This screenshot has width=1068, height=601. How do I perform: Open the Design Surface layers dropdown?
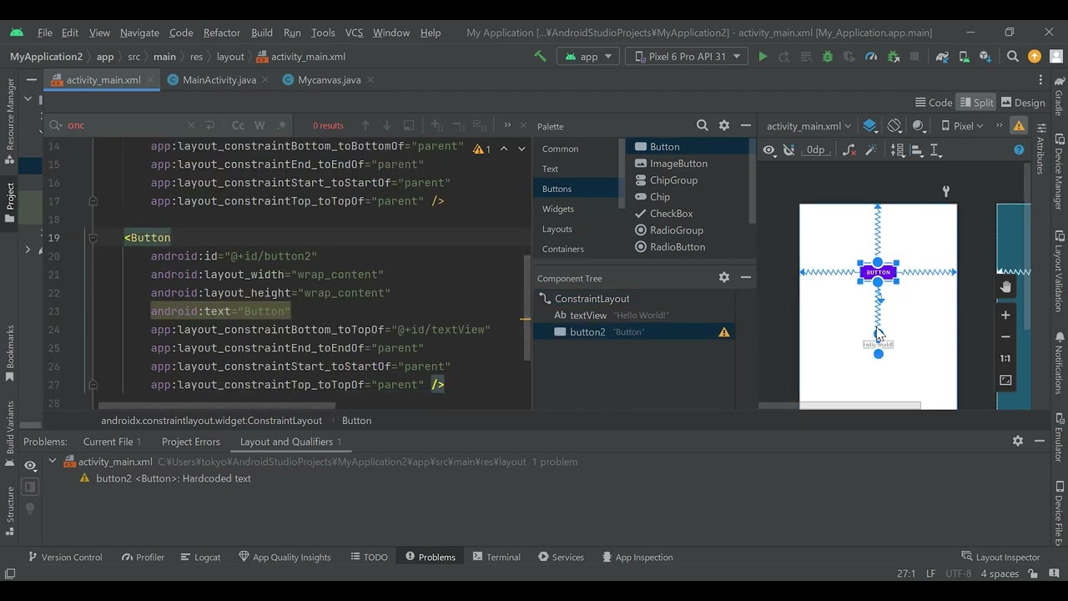[x=870, y=126]
